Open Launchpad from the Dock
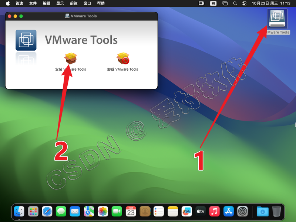The width and height of the screenshot is (296, 222). point(33,211)
